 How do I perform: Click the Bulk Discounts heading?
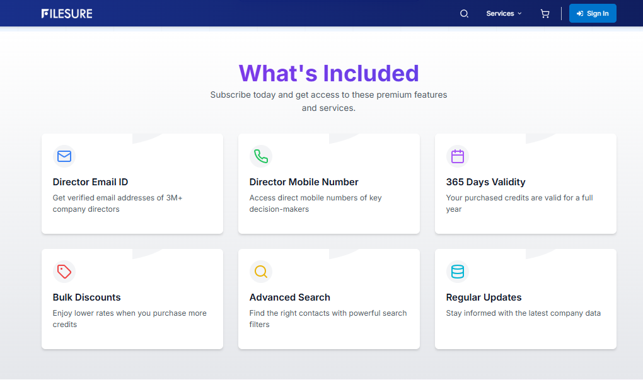click(86, 297)
